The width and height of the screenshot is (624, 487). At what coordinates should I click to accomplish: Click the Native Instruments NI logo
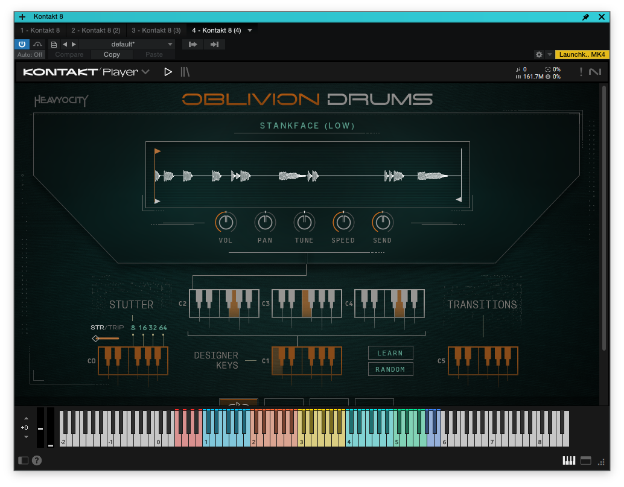tap(595, 72)
